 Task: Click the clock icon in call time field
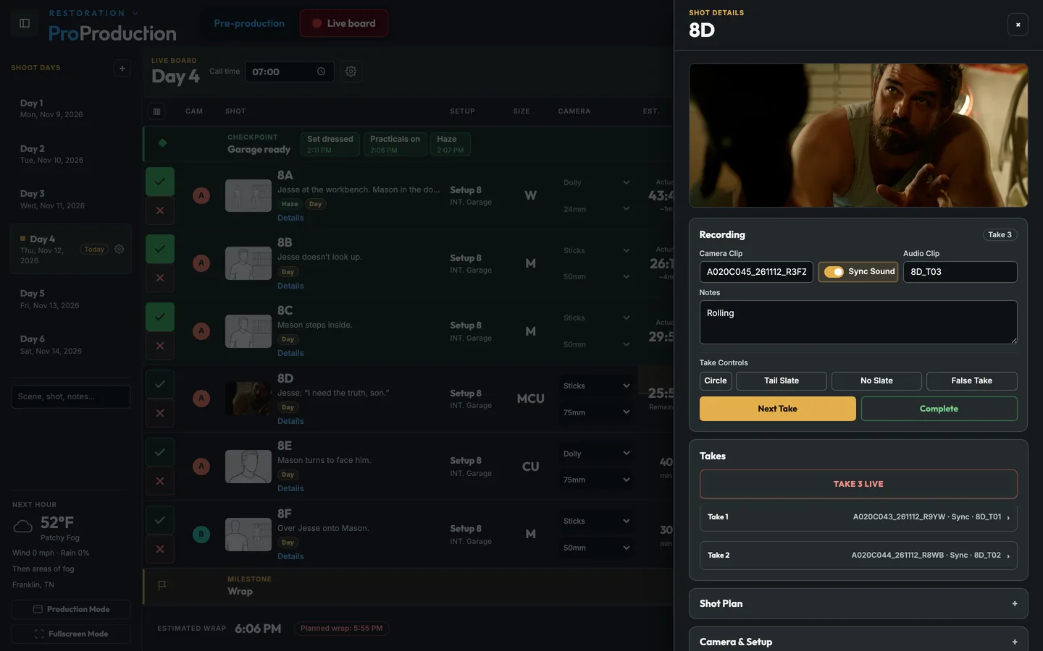(x=321, y=72)
